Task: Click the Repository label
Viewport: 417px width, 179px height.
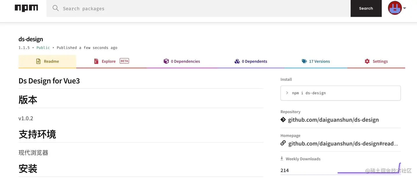Action: click(290, 112)
